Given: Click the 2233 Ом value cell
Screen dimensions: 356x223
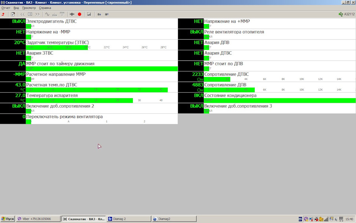Looking at the screenshot, I should pos(191,77).
